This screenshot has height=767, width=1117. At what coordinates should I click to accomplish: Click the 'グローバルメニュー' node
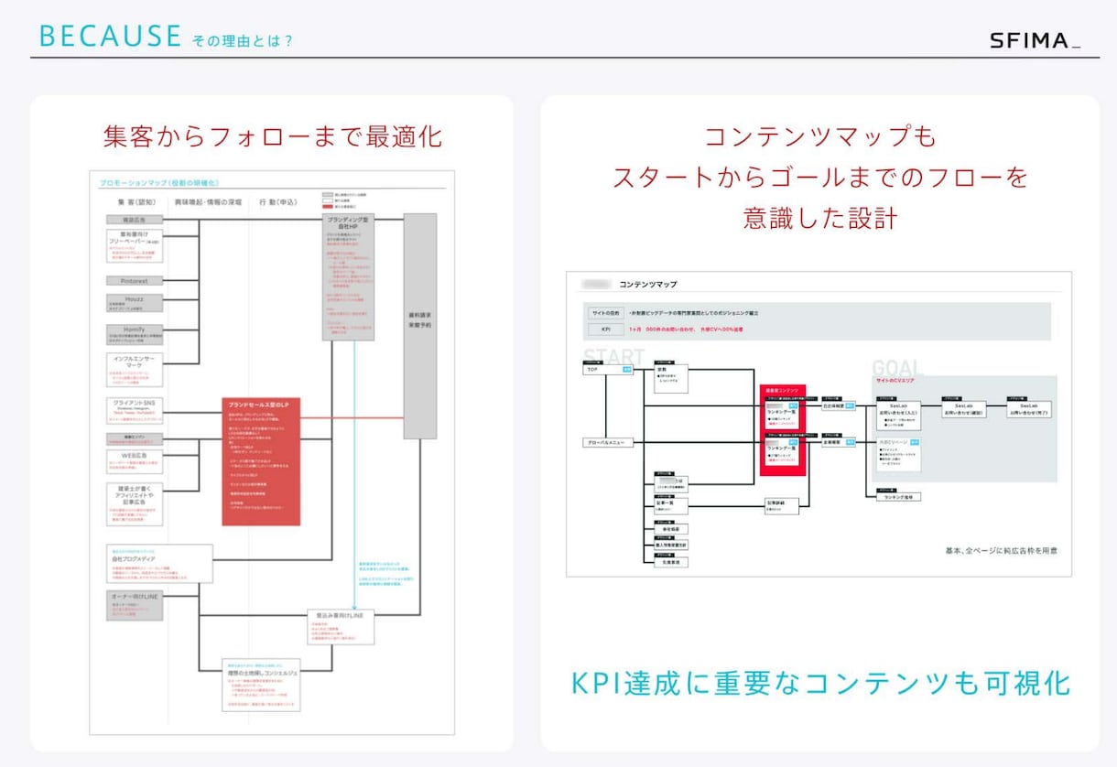(x=608, y=443)
